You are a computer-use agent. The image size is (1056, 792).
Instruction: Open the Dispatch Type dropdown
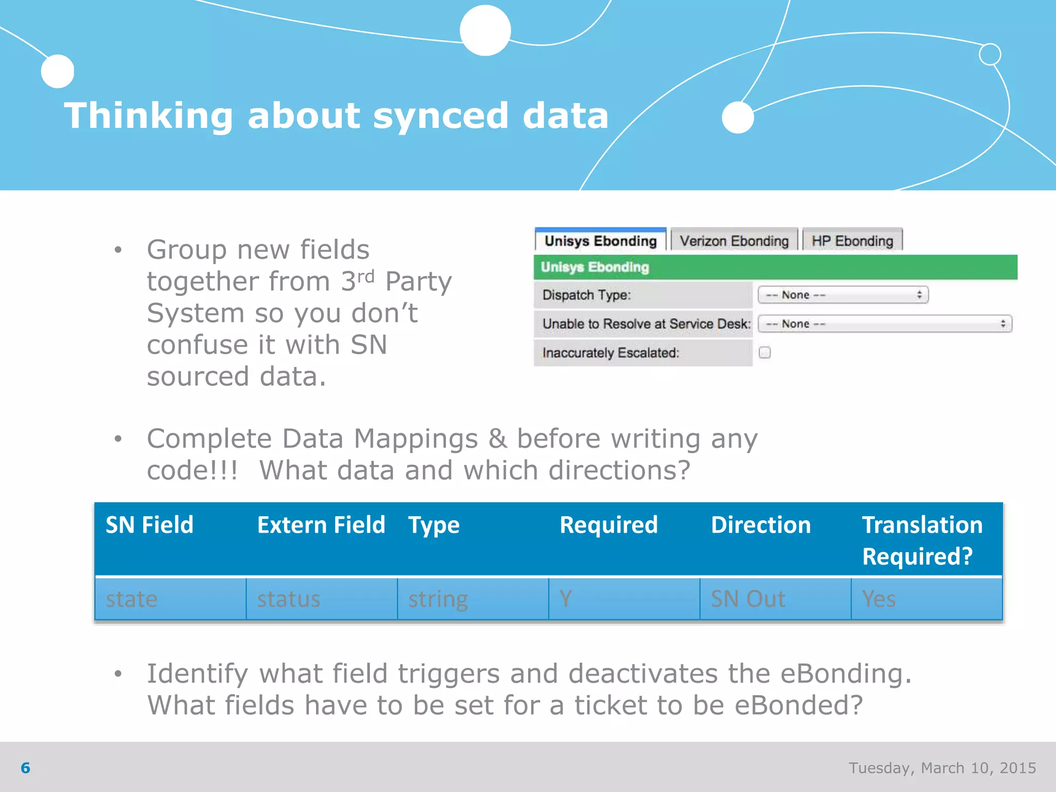842,295
